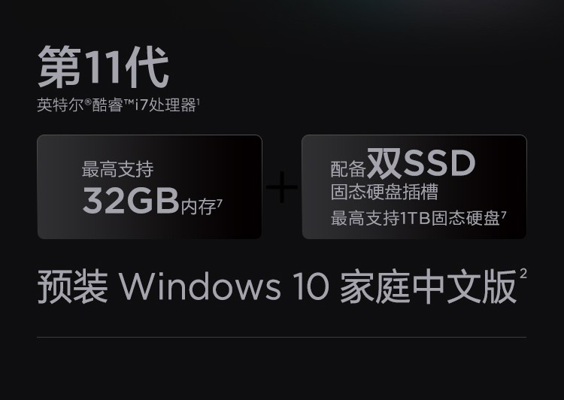Screen dimensions: 564x400
Task: Click the 最高支持 label in memory card
Action: [x=117, y=169]
